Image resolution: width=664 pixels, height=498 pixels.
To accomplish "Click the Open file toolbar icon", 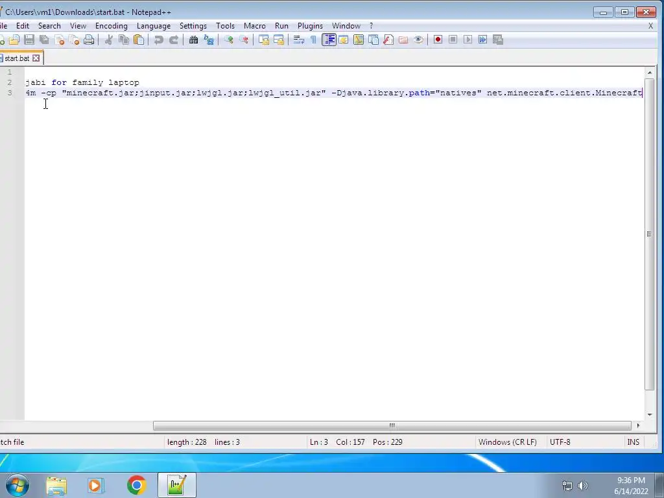I will tap(14, 40).
